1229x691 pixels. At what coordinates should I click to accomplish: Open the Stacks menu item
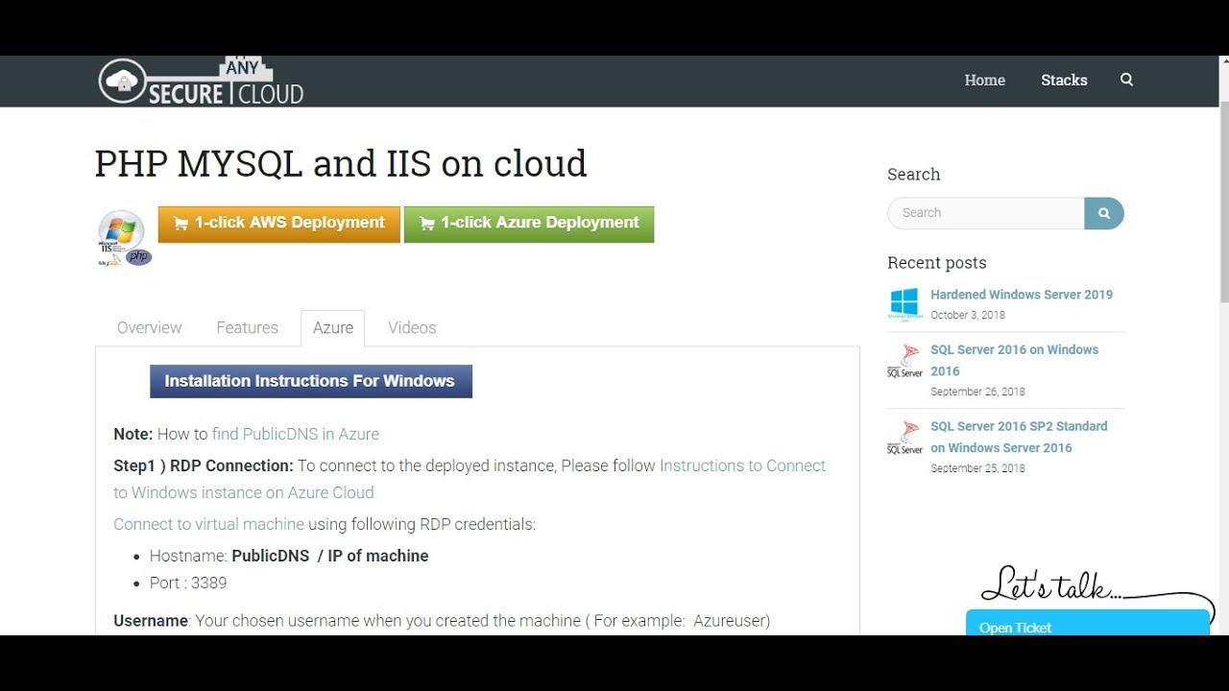click(1064, 80)
